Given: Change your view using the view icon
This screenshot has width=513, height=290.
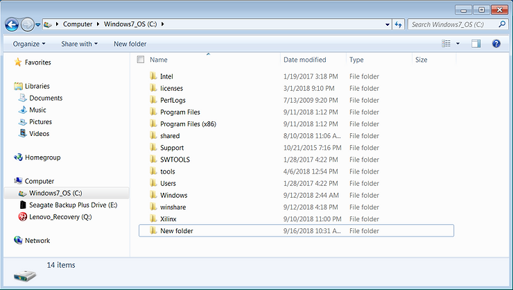Looking at the screenshot, I should [x=446, y=44].
